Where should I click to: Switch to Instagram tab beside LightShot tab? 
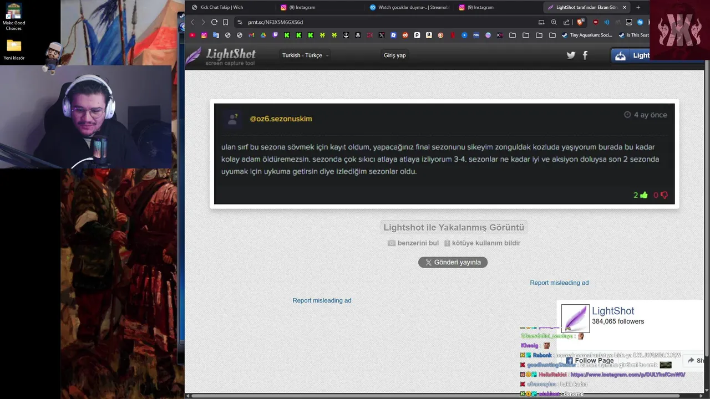click(x=498, y=7)
